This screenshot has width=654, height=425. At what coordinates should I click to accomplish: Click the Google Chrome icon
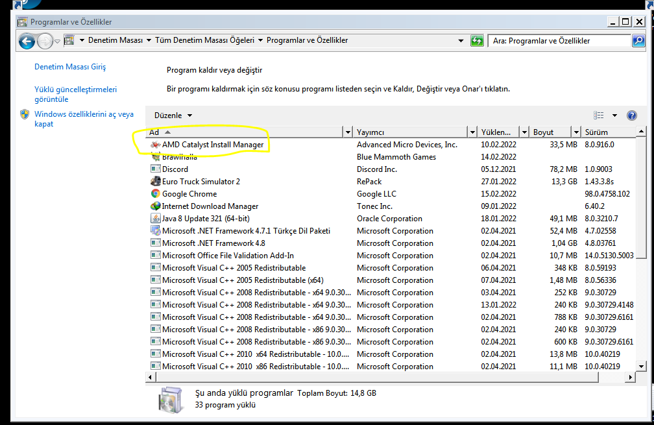pos(156,193)
